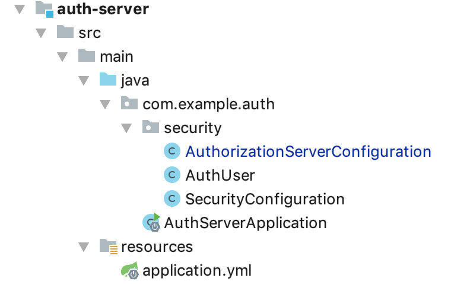Collapse the java folder disclosure triangle
470x284 pixels.
[84, 81]
